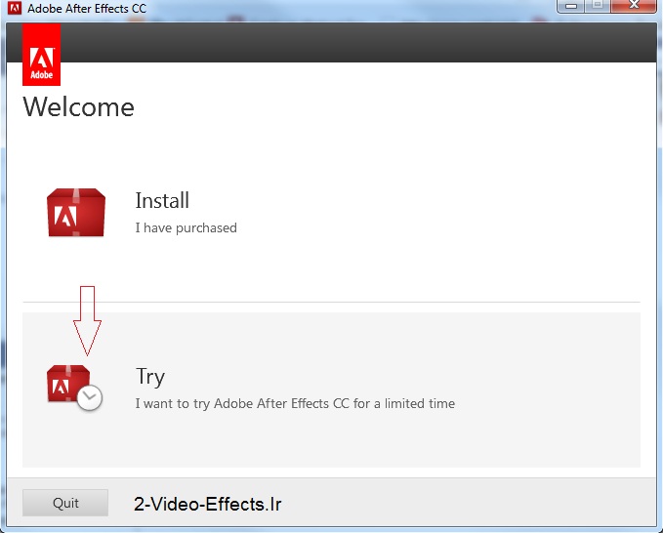Image resolution: width=663 pixels, height=533 pixels.
Task: Click the Adobe logo in the header
Action: click(41, 55)
